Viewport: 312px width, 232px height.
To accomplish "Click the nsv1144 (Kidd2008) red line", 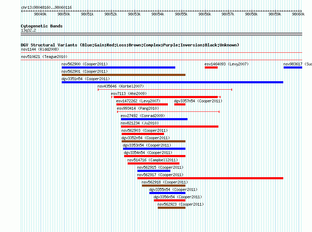I will [161, 53].
